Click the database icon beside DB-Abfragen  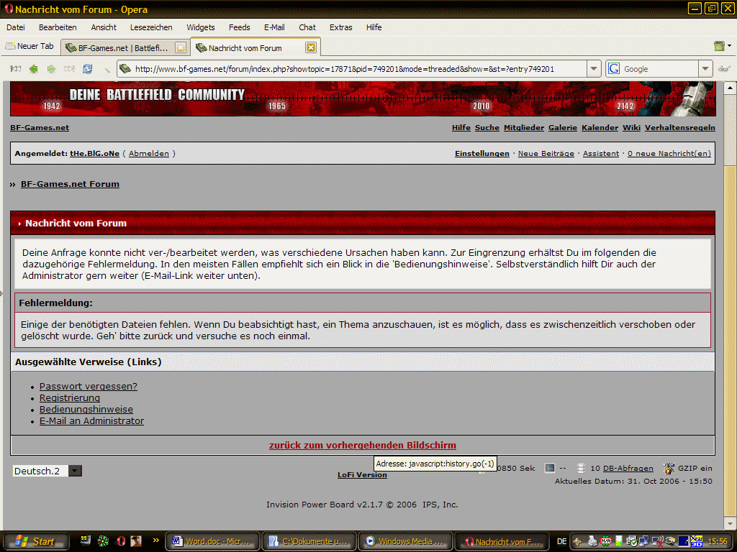coord(582,468)
